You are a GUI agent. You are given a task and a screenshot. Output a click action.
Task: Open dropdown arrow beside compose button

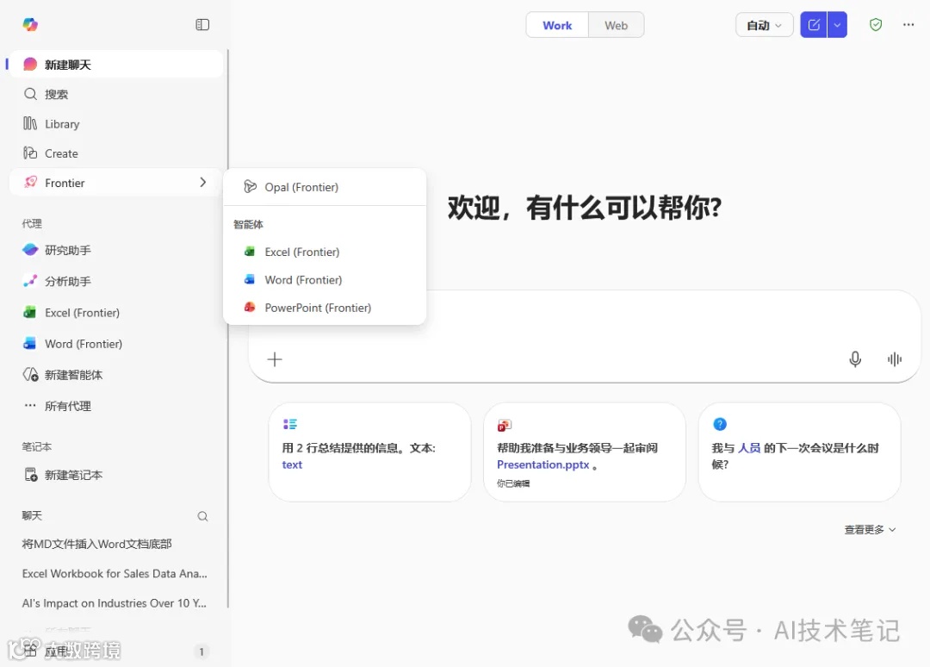pos(837,25)
